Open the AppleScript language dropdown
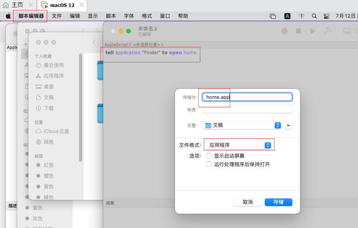Image resolution: width=358 pixels, height=228 pixels. pos(118,45)
